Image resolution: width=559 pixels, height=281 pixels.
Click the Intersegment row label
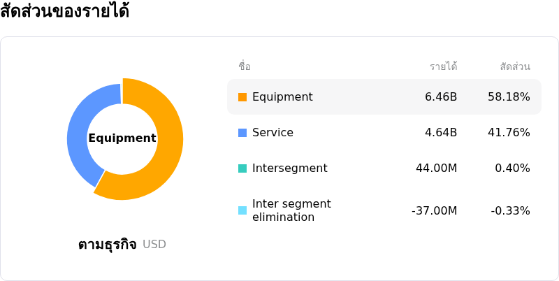tap(290, 168)
